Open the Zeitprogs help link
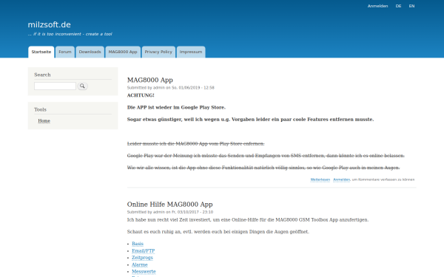The width and height of the screenshot is (444, 277). [x=142, y=258]
